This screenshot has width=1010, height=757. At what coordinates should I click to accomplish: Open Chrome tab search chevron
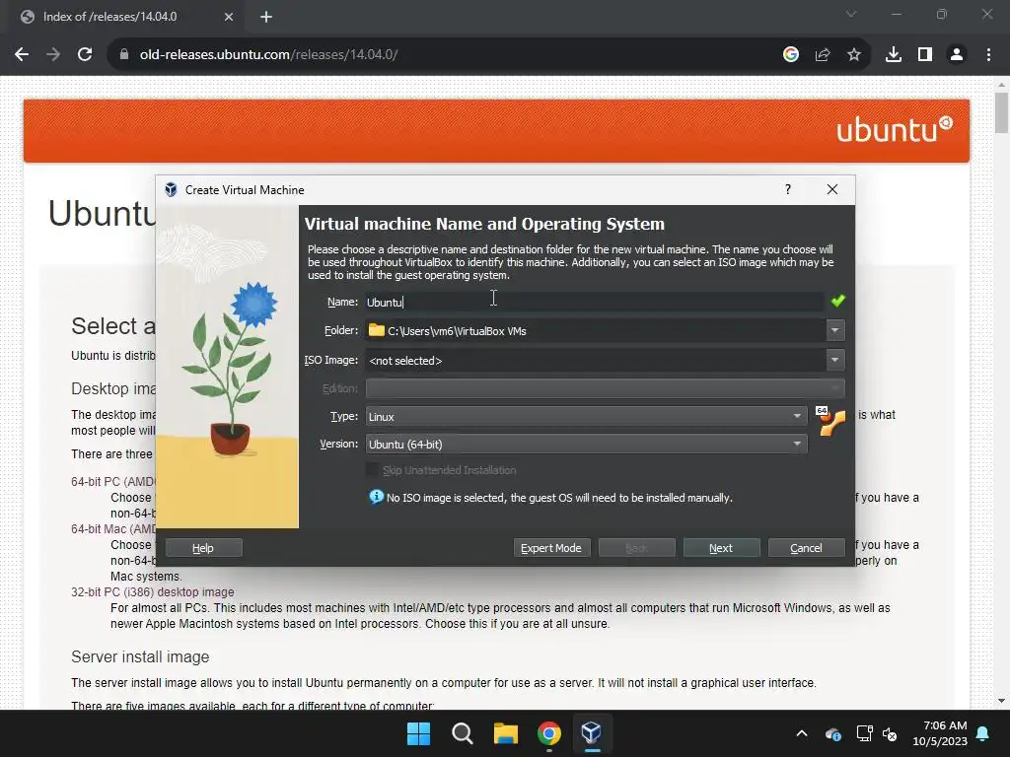tap(851, 14)
